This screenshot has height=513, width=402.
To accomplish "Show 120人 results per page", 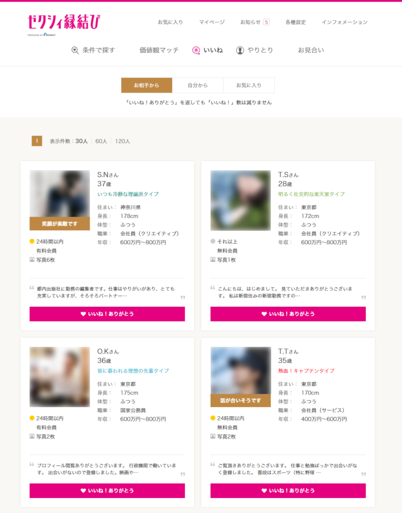I will coord(122,141).
